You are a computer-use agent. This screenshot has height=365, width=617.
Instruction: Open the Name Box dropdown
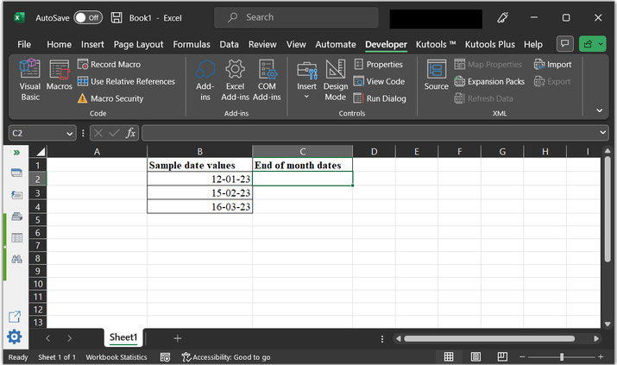[x=70, y=134]
